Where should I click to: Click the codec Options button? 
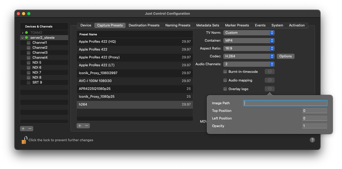pos(285,56)
